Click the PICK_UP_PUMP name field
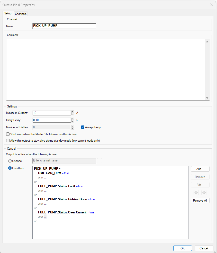 point(64,26)
